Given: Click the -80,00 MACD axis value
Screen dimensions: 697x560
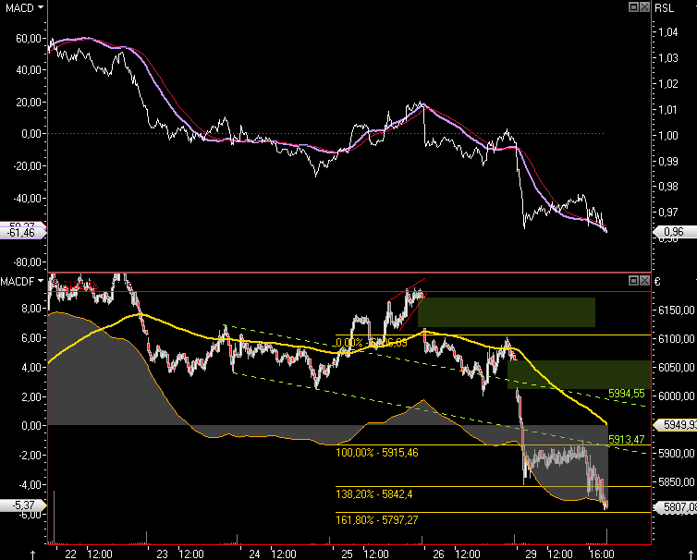Looking at the screenshot, I should click(x=27, y=262).
